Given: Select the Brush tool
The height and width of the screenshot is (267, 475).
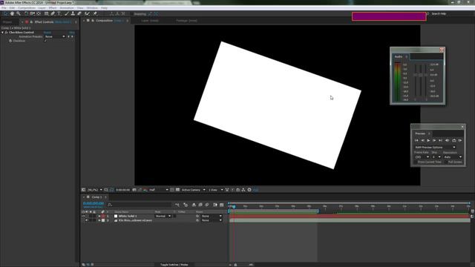Looking at the screenshot, I should (x=67, y=13).
